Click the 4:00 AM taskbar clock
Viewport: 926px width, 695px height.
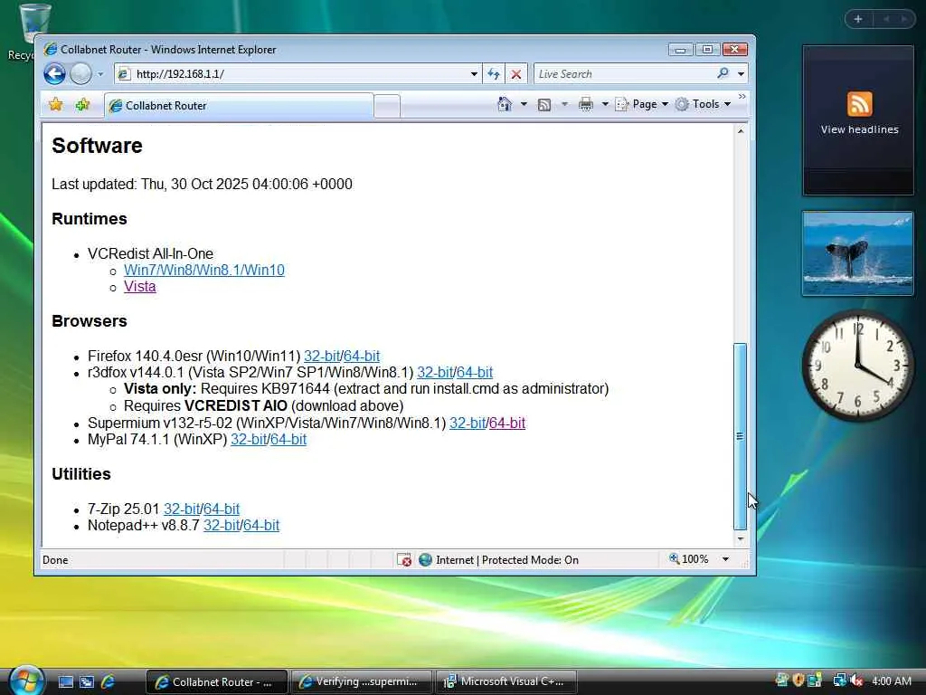pos(892,681)
